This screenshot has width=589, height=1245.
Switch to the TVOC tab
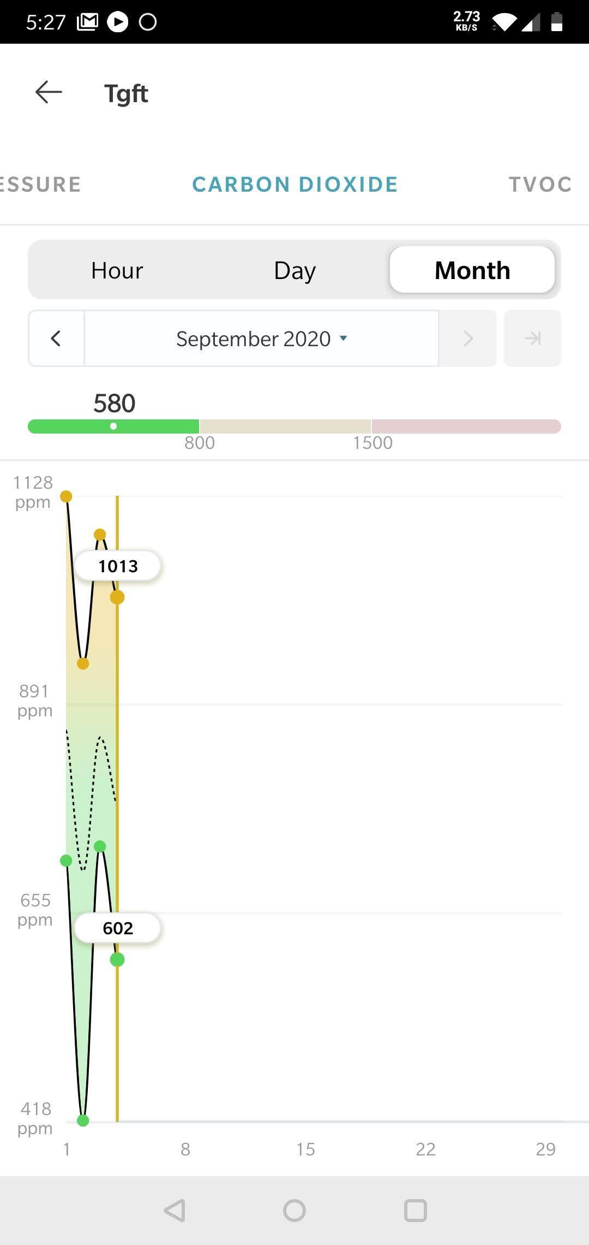tap(540, 185)
